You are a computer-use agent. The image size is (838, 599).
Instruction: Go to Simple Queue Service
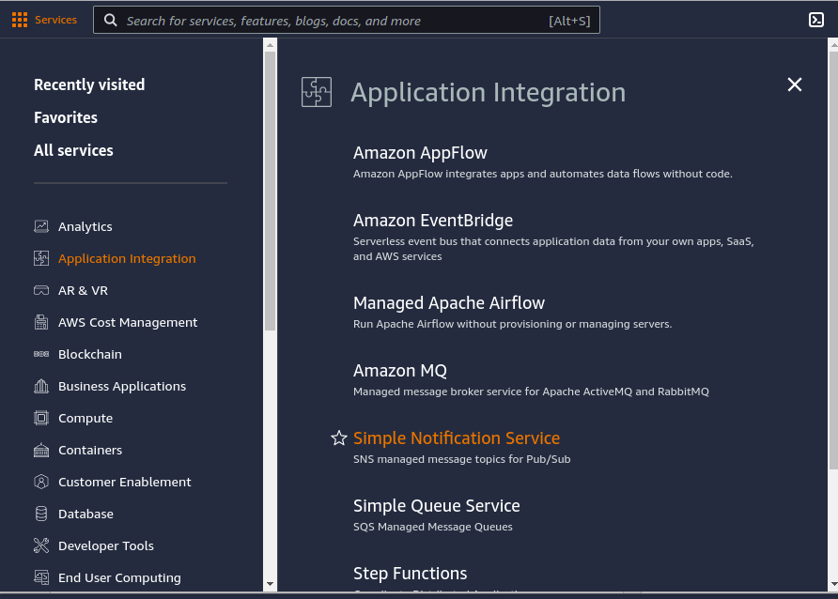click(436, 506)
